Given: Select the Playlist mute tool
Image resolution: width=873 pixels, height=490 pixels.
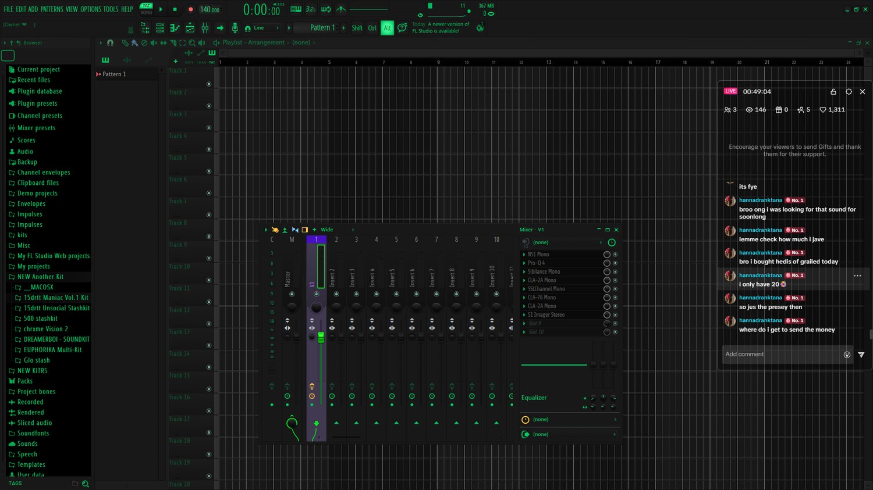Looking at the screenshot, I should tap(154, 42).
